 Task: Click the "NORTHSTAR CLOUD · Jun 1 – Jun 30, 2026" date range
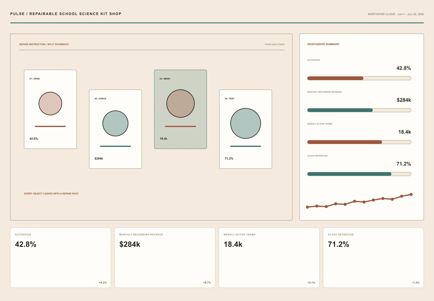[x=396, y=14]
